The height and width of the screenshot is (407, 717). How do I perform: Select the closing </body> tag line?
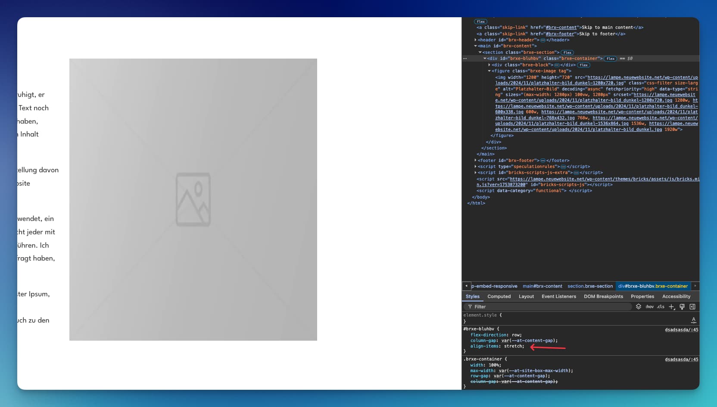click(x=481, y=197)
